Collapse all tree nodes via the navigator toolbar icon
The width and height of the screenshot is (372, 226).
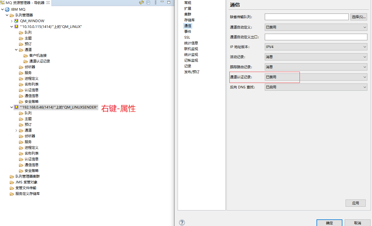point(148,2)
